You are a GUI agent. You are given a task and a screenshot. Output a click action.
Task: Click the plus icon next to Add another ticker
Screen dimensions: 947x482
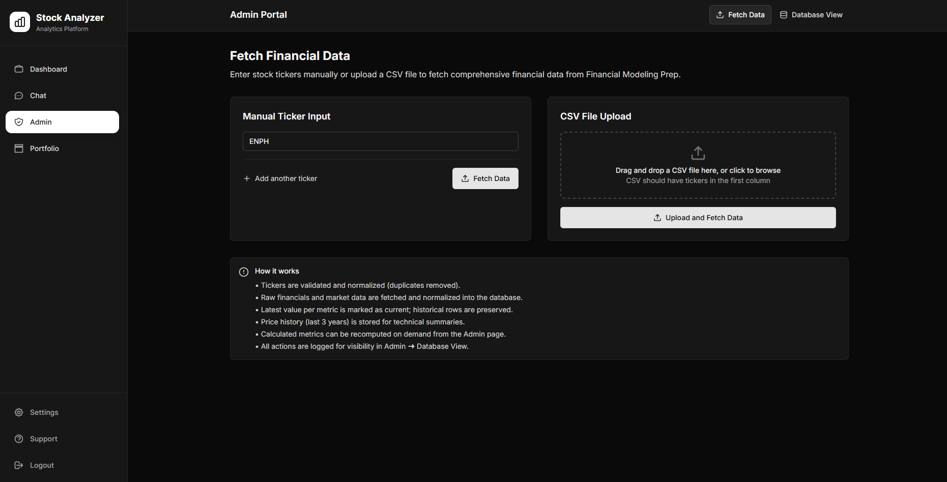coord(246,178)
